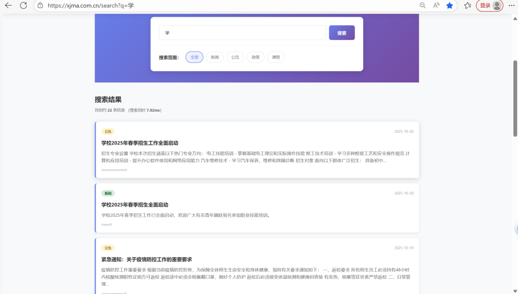The image size is (518, 294).
Task: Open result 学校2025年春季招生工作全面启动
Action: point(140,143)
